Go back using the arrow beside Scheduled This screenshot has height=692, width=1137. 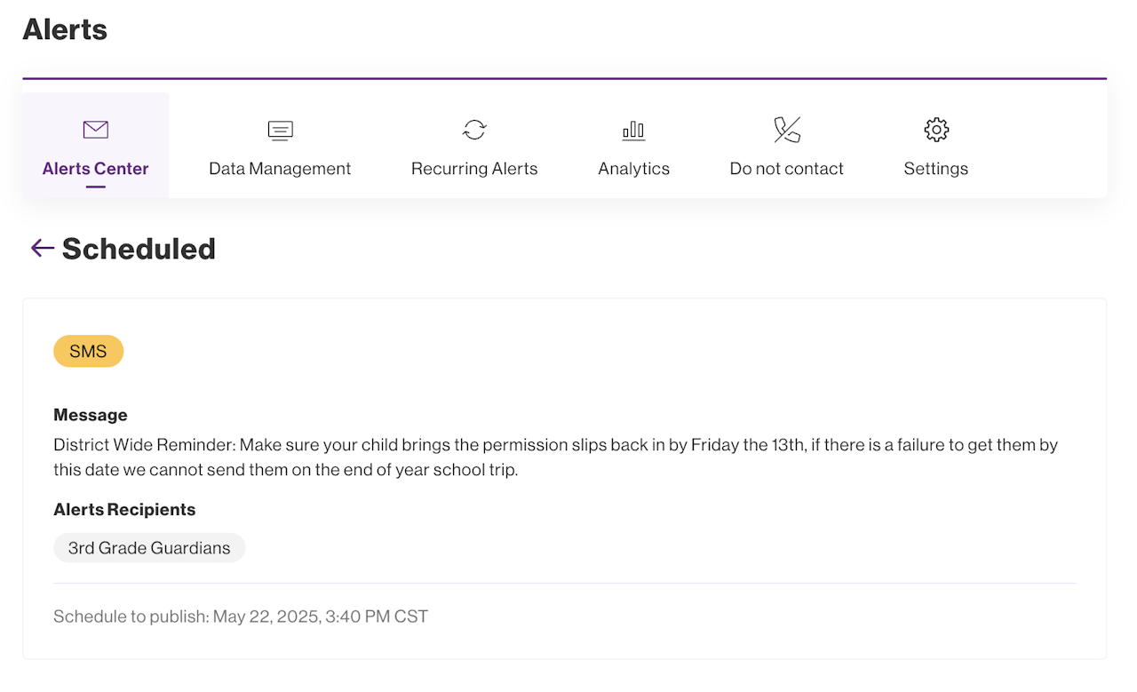(x=42, y=248)
